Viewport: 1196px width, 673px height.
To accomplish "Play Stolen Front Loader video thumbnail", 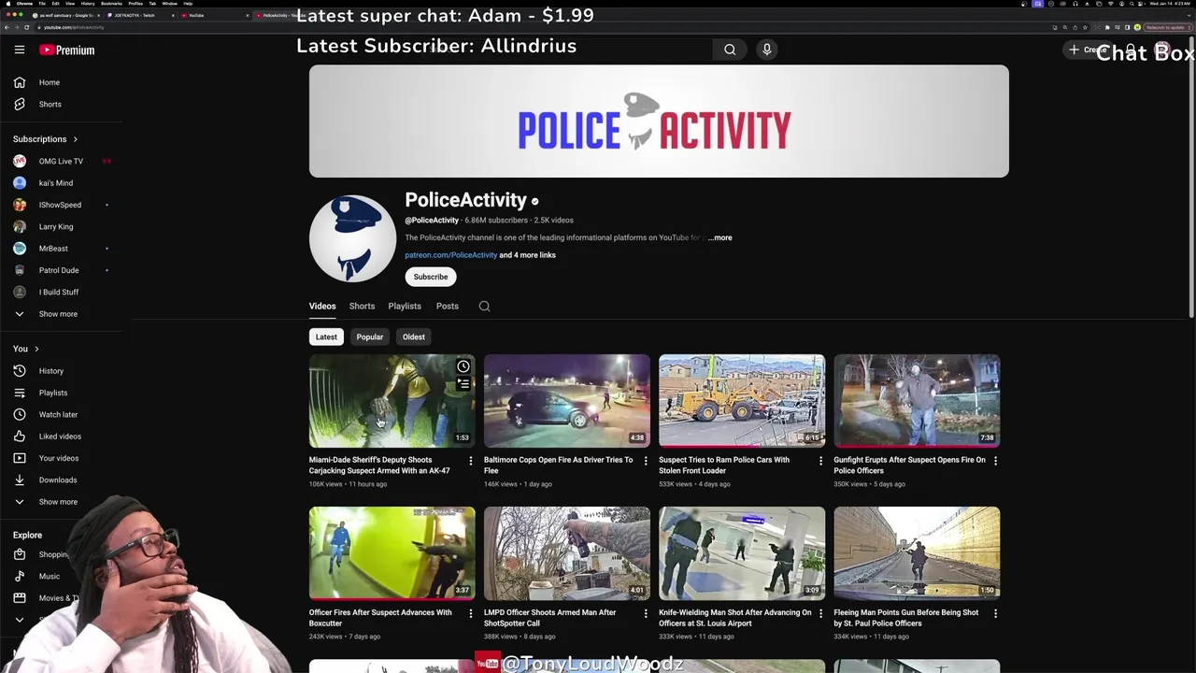I will coord(742,400).
